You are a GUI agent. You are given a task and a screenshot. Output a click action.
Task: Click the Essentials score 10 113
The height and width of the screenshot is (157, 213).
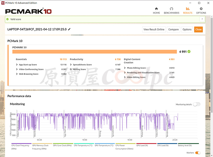pos(63,59)
